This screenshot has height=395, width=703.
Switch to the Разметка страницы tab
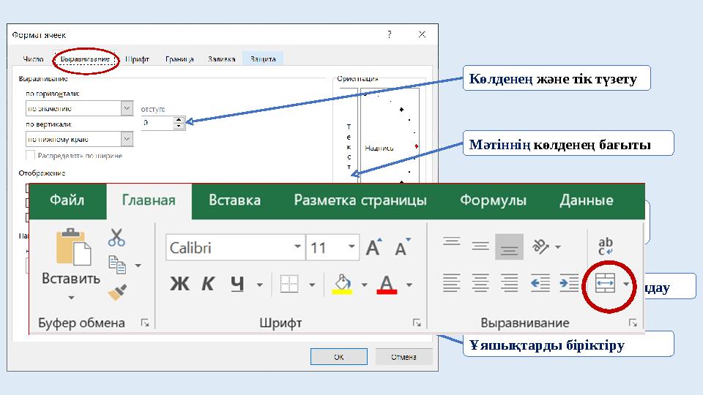coord(360,200)
